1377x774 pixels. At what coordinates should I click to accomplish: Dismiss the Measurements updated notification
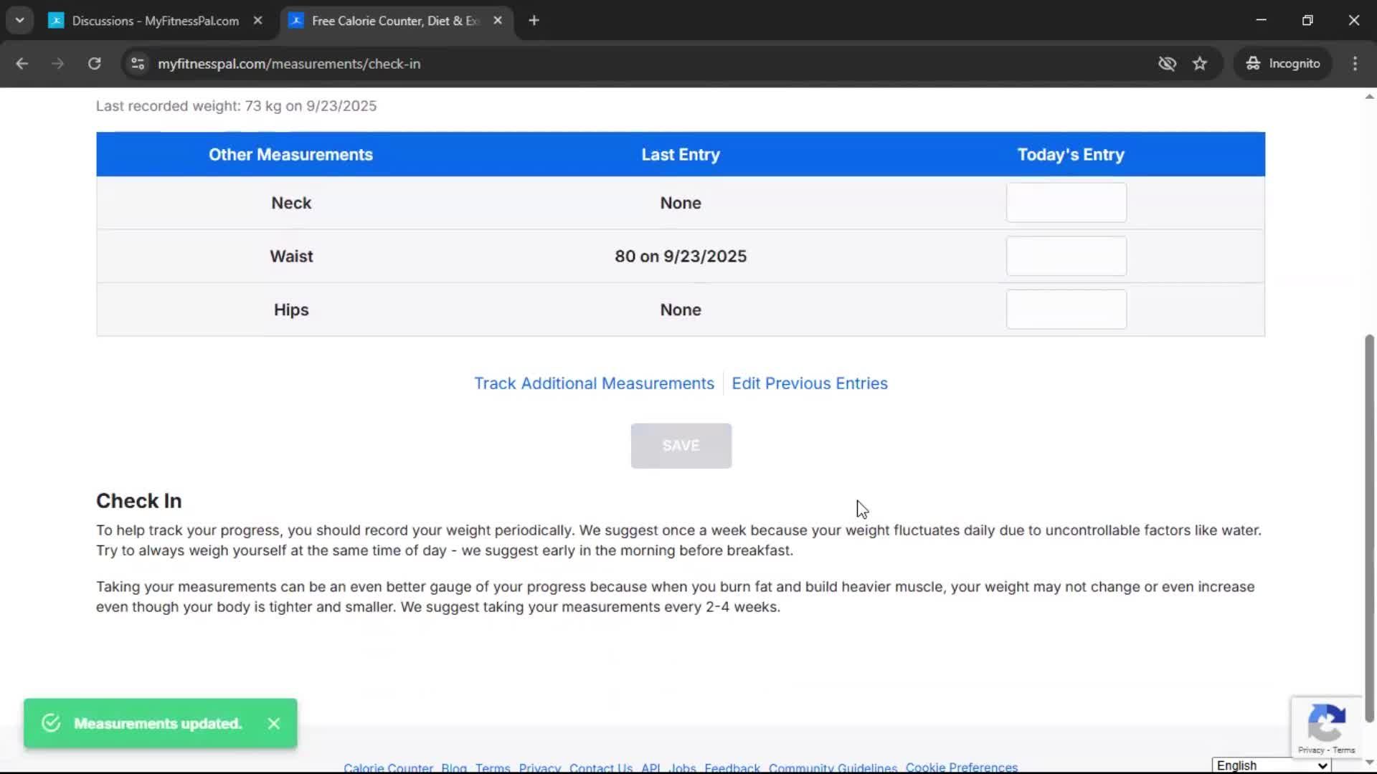coord(274,724)
